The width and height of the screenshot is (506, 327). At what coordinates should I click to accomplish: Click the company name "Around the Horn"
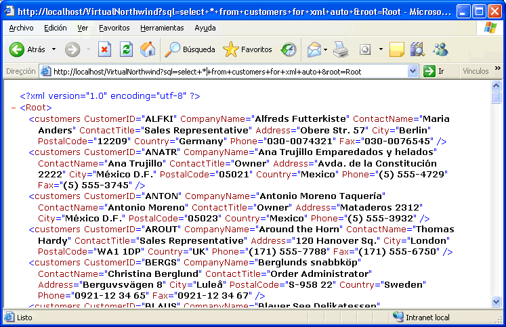click(x=299, y=230)
